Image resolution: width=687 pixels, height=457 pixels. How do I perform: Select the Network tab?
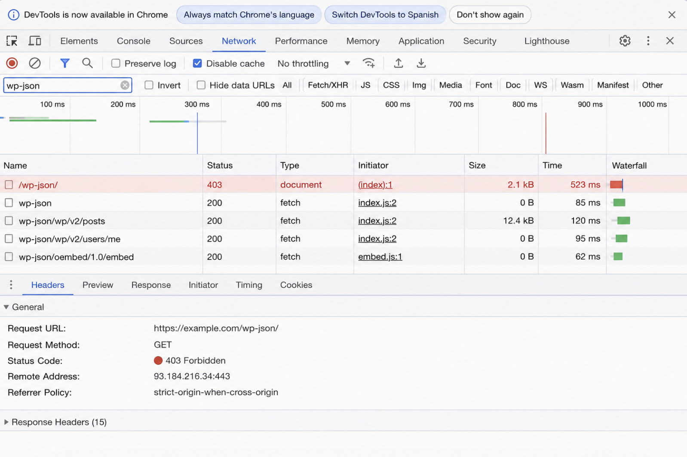coord(239,41)
